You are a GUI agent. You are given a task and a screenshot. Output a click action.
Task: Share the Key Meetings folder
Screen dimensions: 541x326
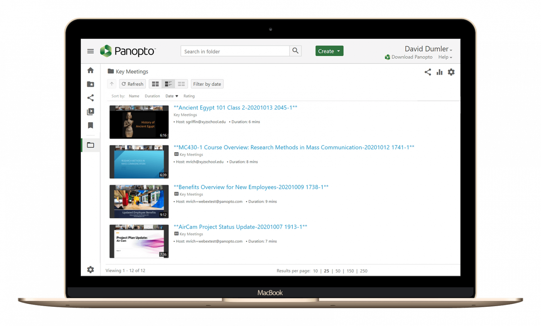[428, 72]
